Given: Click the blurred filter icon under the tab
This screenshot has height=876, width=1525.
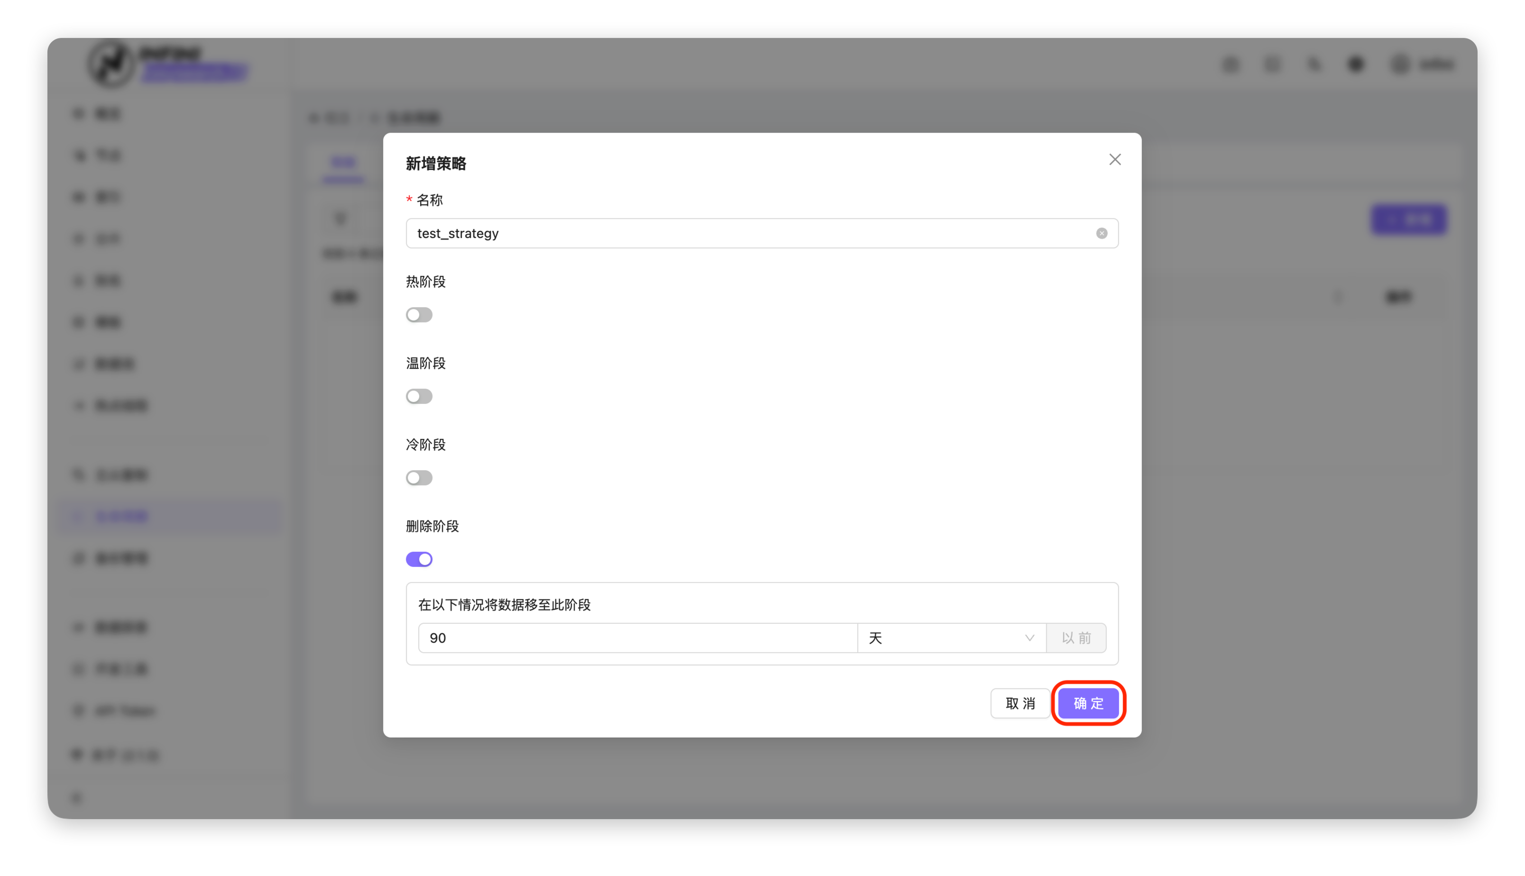Looking at the screenshot, I should click(x=340, y=219).
